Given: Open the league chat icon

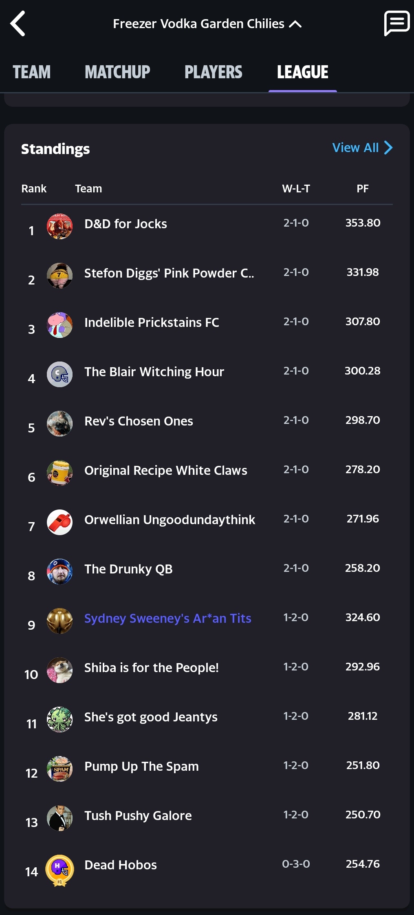Looking at the screenshot, I should point(396,23).
